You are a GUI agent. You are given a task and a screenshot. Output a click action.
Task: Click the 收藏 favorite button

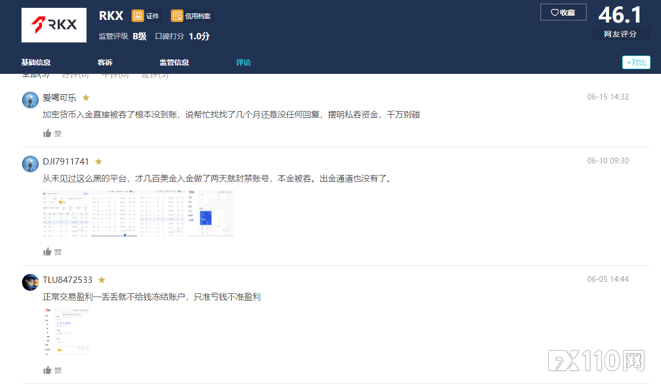(x=563, y=12)
